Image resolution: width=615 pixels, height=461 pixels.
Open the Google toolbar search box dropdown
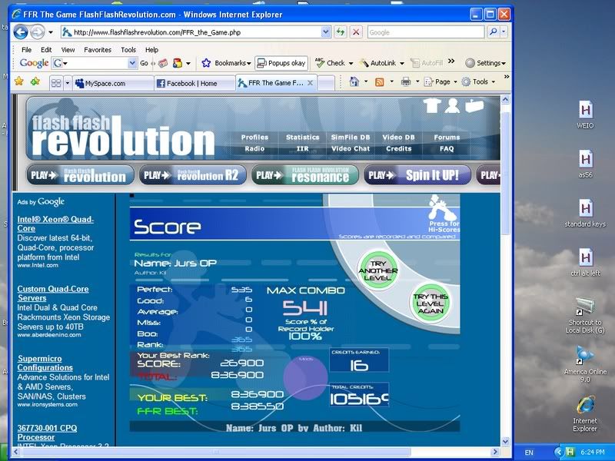132,63
